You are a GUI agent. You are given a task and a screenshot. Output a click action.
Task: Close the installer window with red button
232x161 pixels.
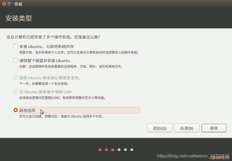coord(4,4)
